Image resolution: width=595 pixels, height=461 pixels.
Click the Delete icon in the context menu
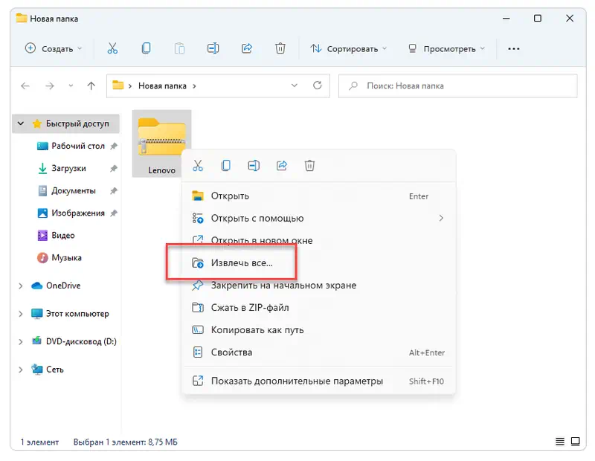tap(310, 165)
